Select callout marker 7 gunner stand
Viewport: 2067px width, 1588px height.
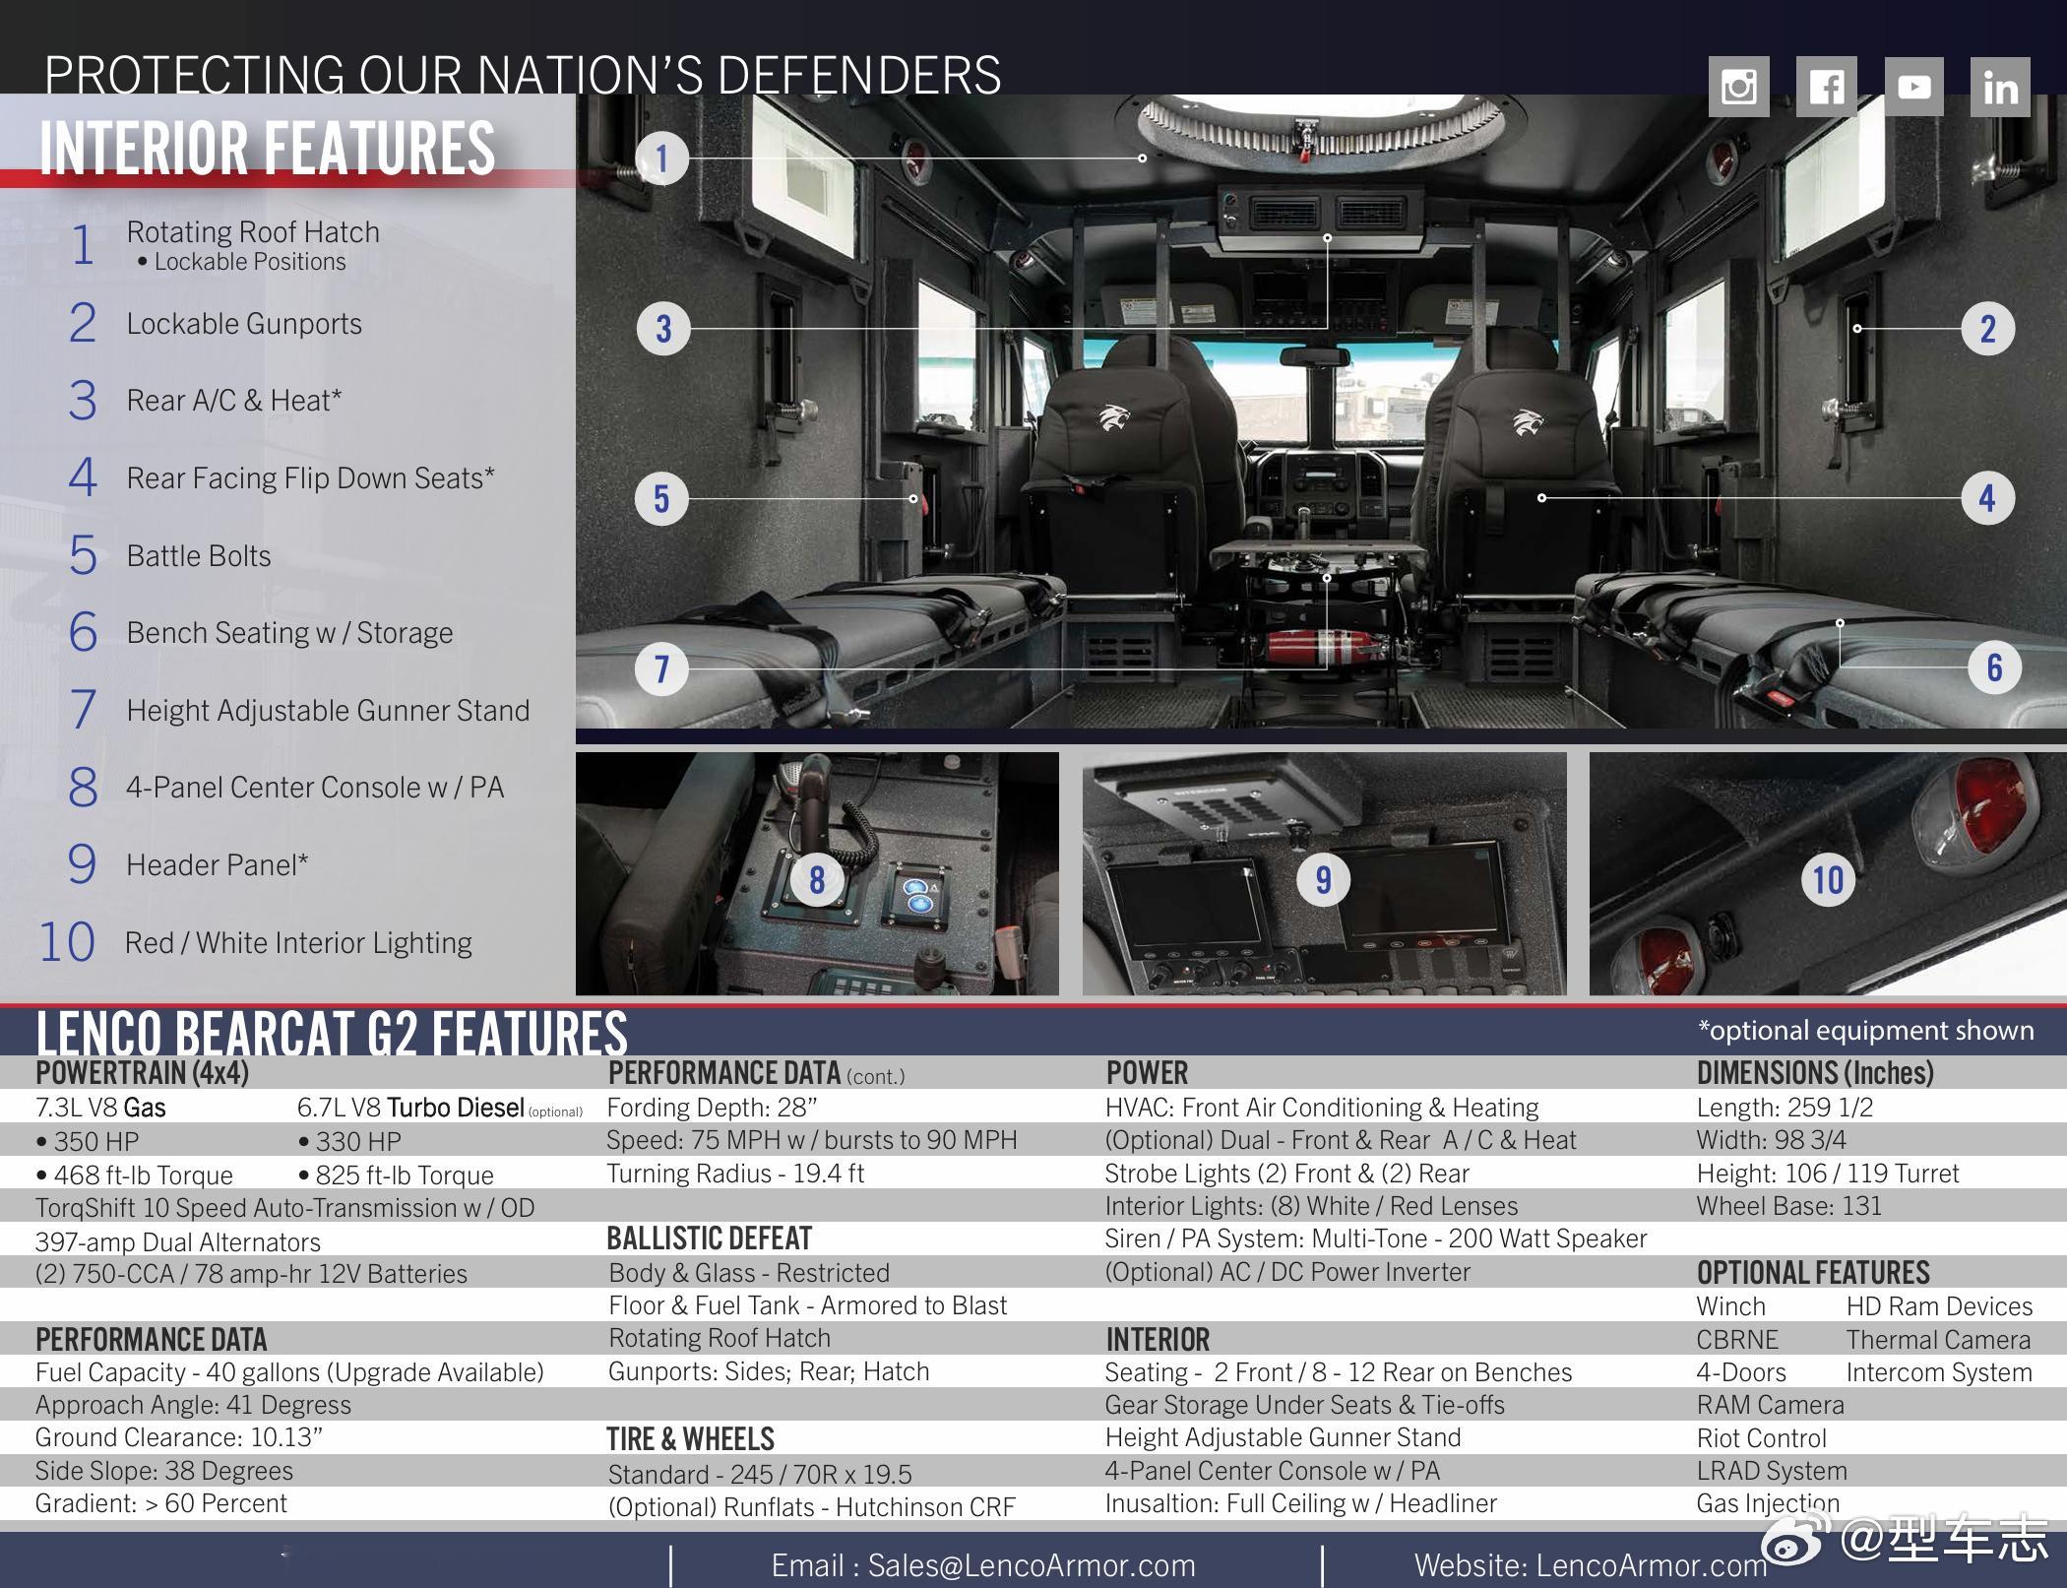pos(661,669)
